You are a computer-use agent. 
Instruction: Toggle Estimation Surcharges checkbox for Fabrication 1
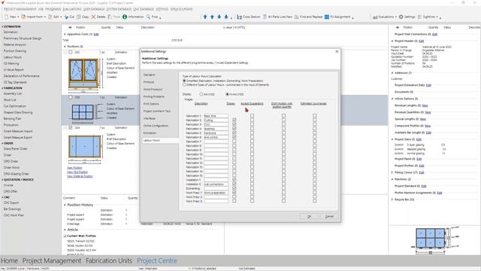pyautogui.click(x=315, y=116)
